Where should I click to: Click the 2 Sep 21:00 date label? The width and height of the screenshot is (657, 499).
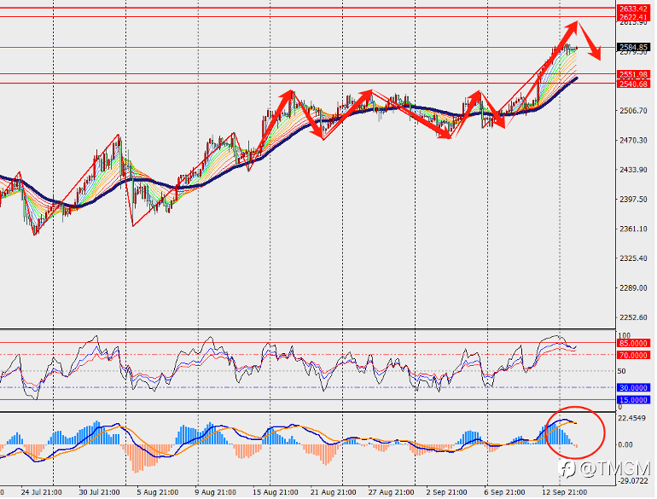446,492
